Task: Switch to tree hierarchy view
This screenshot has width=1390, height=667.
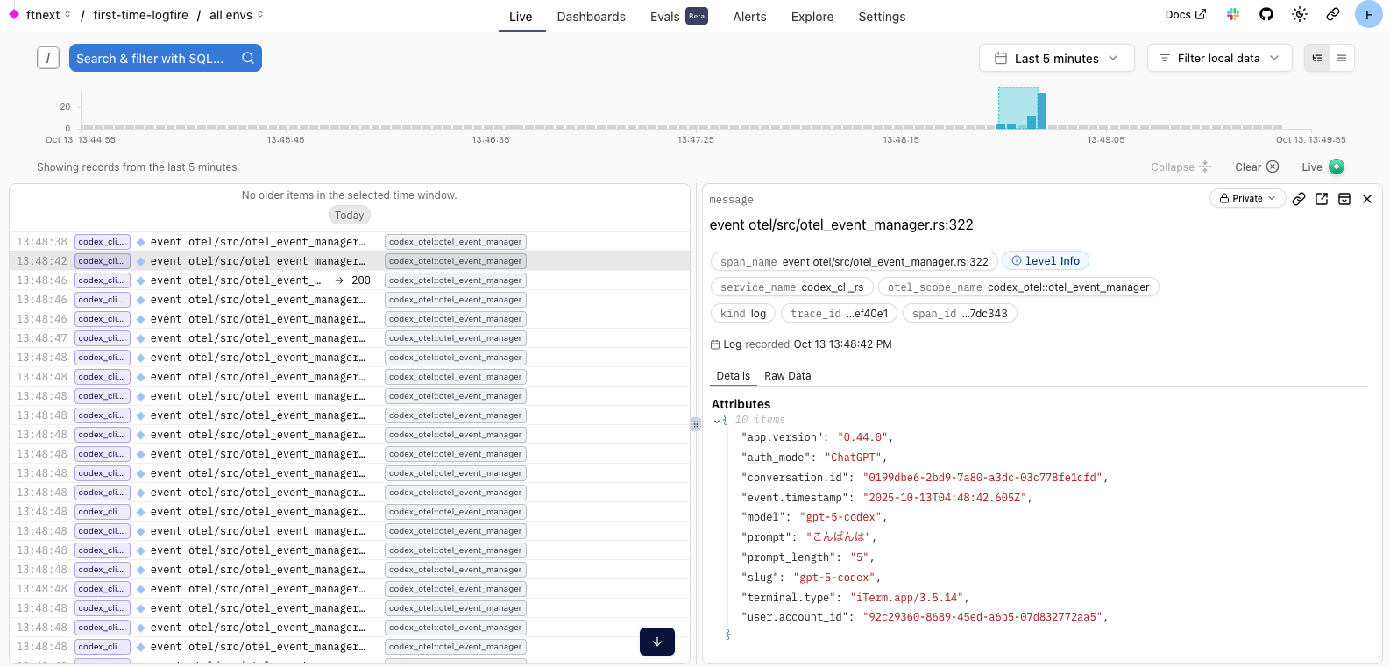Action: 1317,59
